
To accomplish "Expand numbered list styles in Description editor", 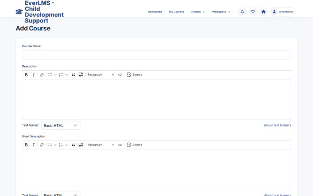I will tap(67, 75).
